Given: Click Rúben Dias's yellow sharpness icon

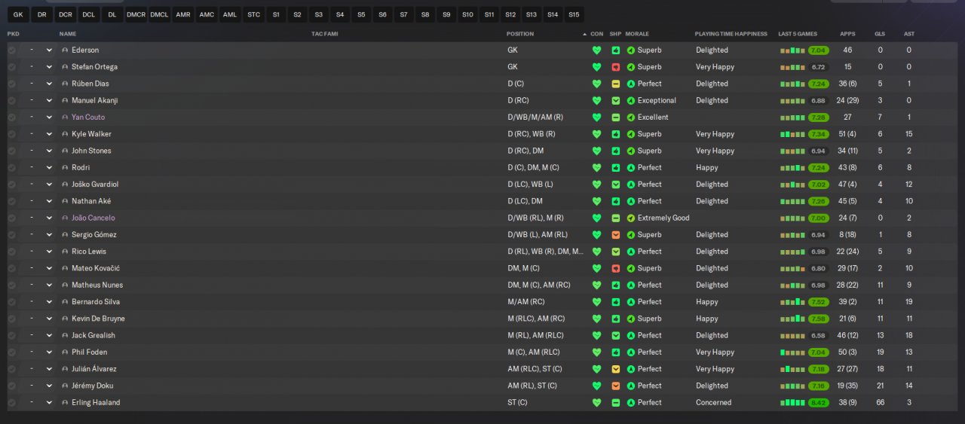Looking at the screenshot, I should click(x=616, y=84).
